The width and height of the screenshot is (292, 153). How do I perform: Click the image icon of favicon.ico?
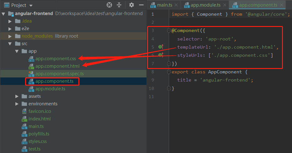pyautogui.click(x=24, y=112)
